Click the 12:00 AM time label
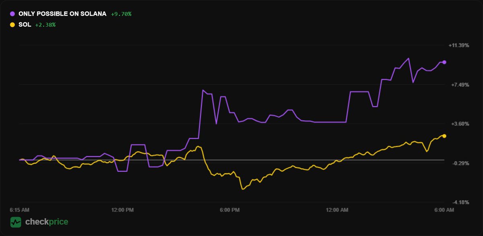Screen dimensions: 483x236 pos(337,210)
